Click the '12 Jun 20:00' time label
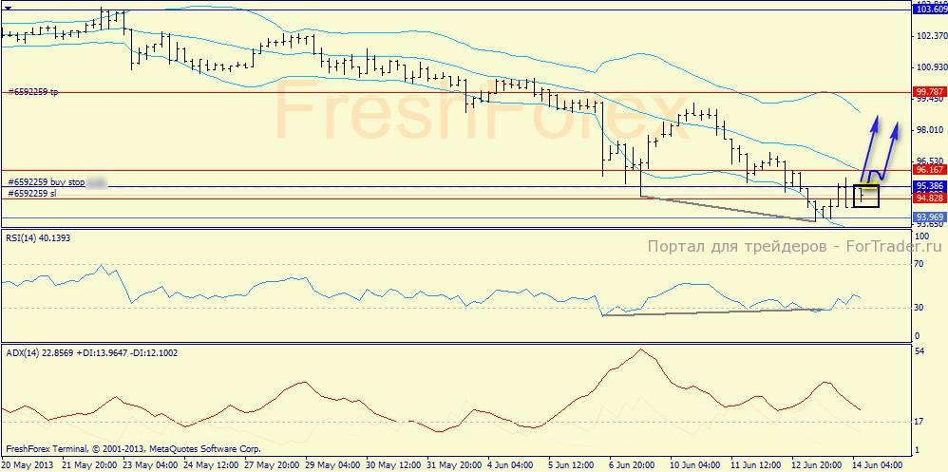 pos(819,465)
